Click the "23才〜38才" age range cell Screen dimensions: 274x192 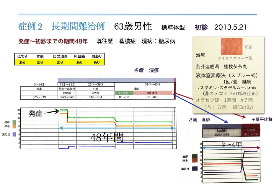96,84
